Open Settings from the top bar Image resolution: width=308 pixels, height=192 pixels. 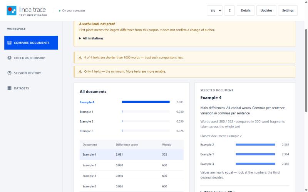(288, 11)
